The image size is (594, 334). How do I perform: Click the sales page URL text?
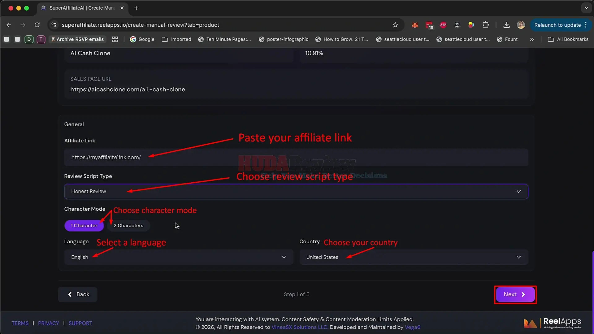tap(128, 89)
